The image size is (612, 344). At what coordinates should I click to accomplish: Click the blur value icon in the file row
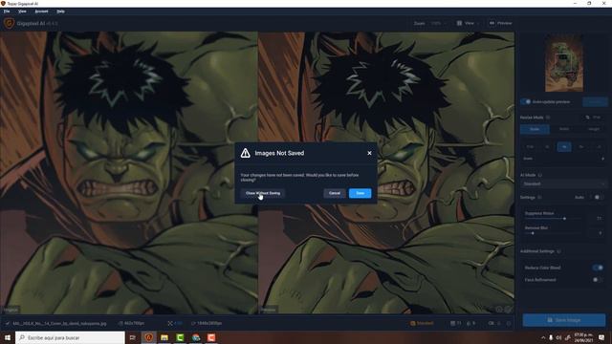469,323
